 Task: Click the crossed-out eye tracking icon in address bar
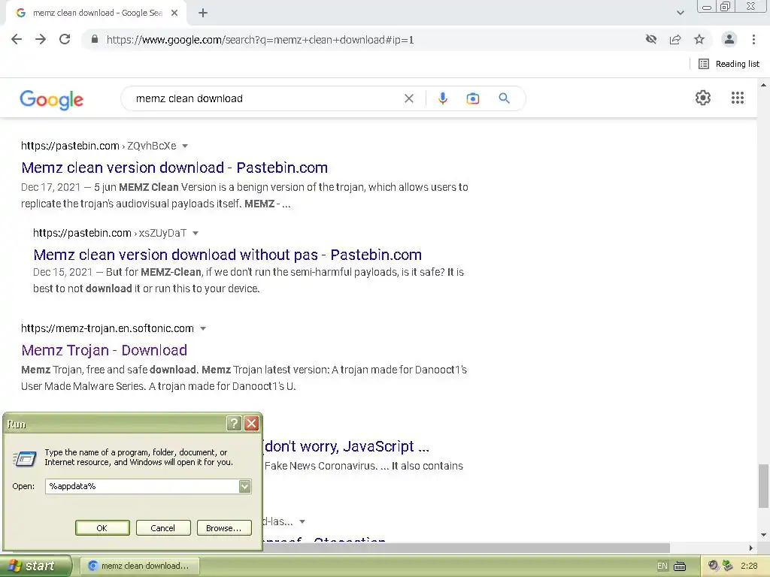[651, 39]
